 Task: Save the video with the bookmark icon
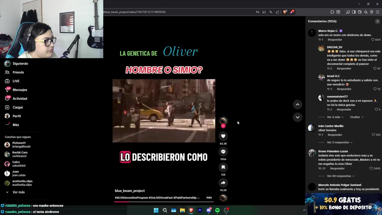click(223, 167)
